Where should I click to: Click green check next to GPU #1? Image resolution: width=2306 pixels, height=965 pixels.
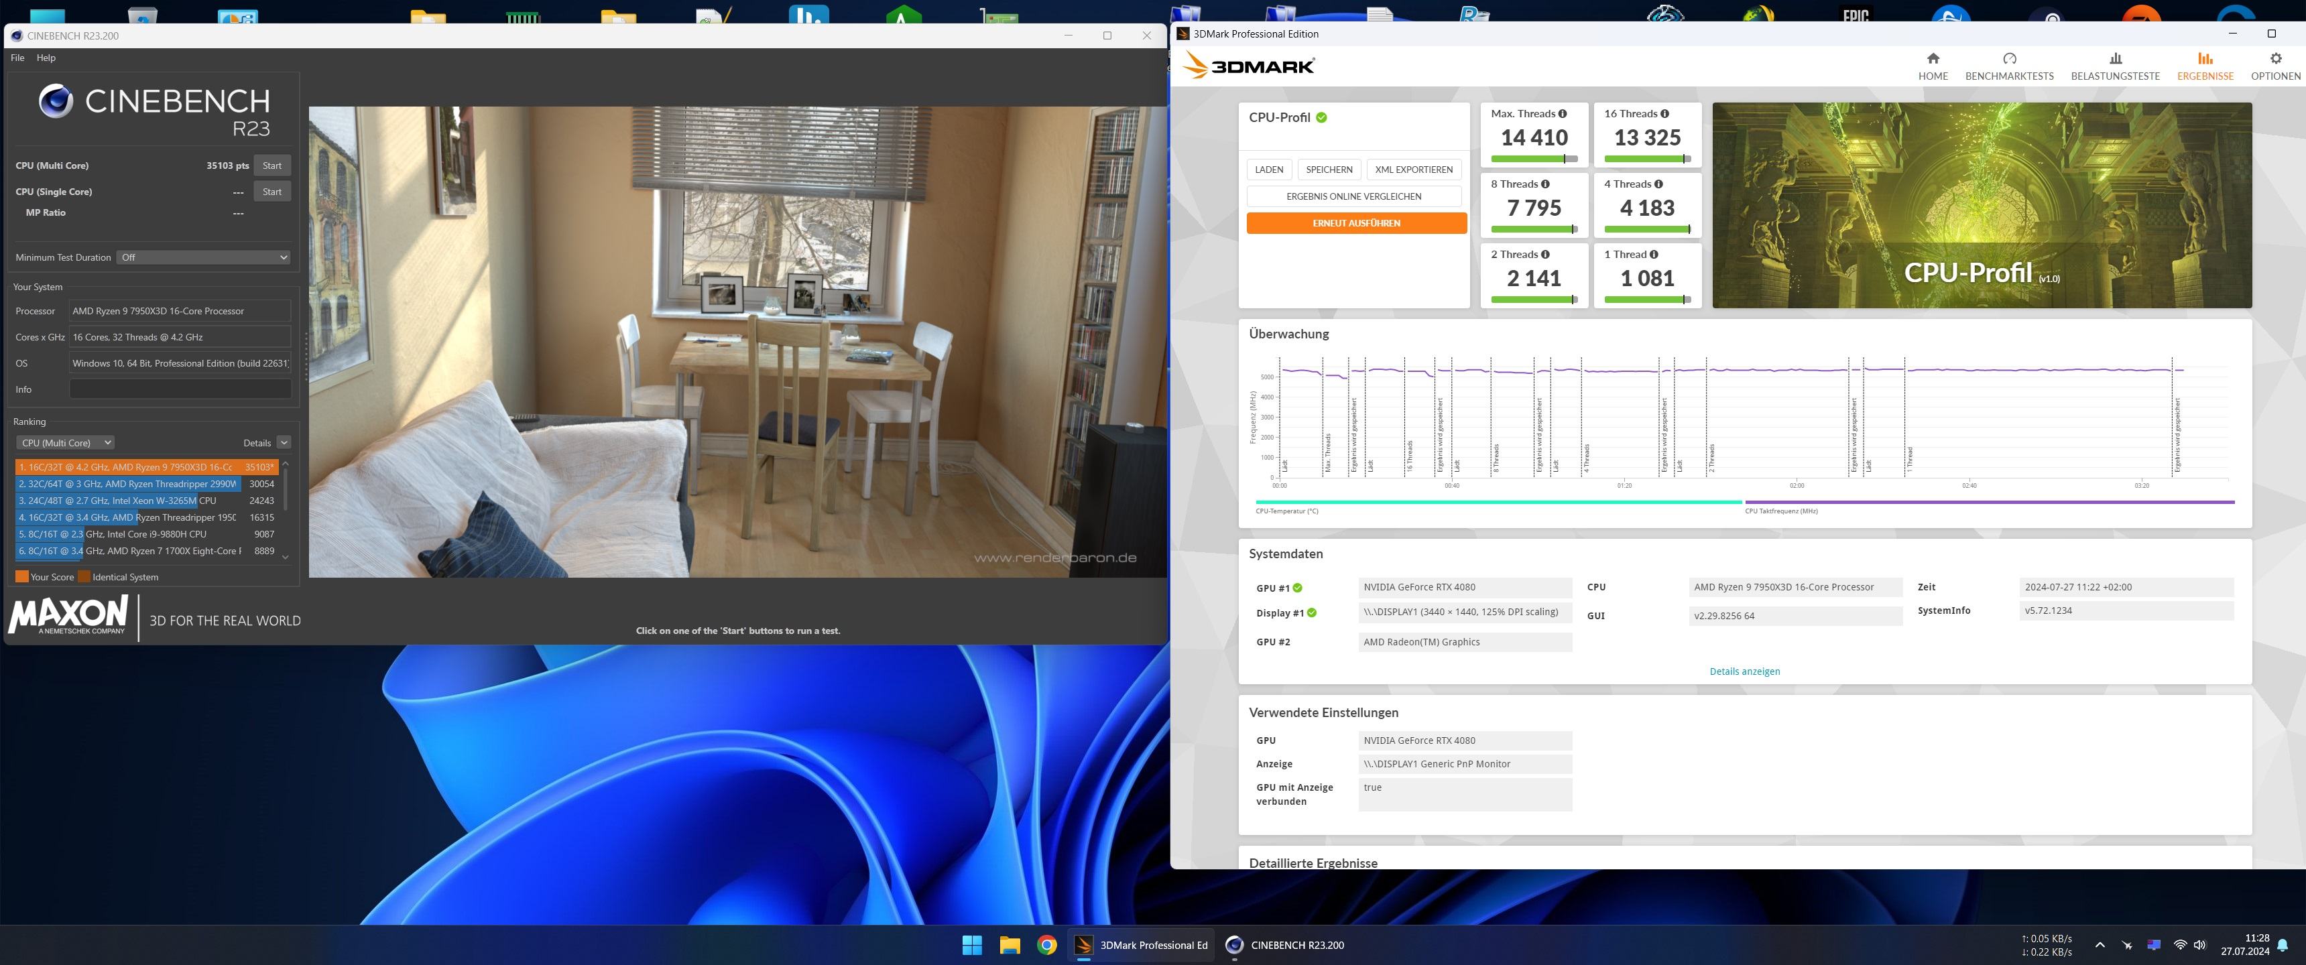coord(1297,588)
